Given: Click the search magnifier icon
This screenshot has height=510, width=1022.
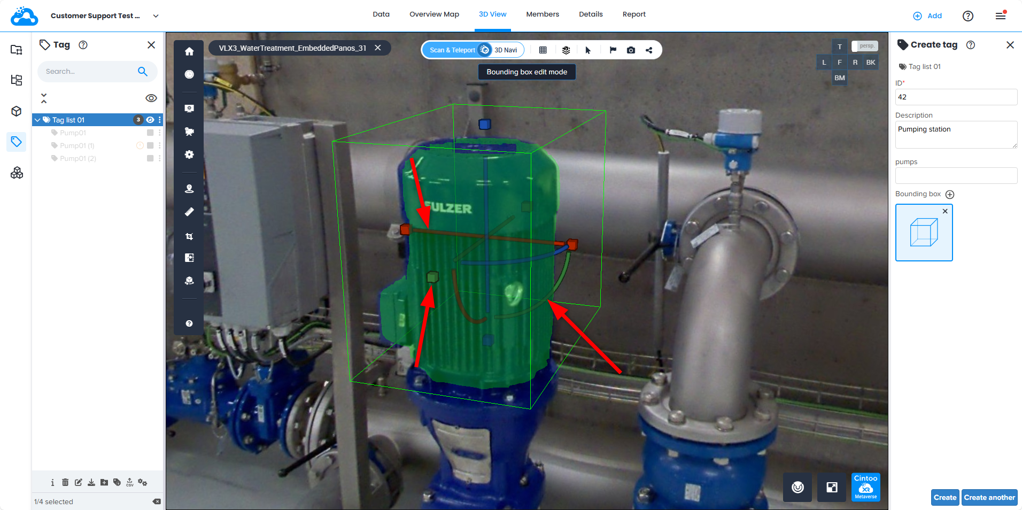Looking at the screenshot, I should (x=143, y=71).
